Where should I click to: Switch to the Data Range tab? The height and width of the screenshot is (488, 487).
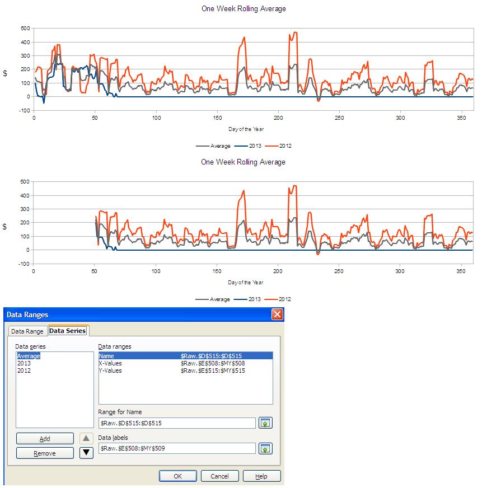coord(27,331)
